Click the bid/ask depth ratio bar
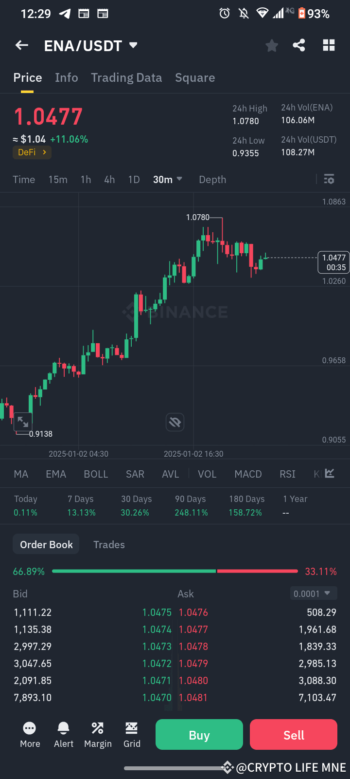Image resolution: width=350 pixels, height=779 pixels. click(175, 571)
